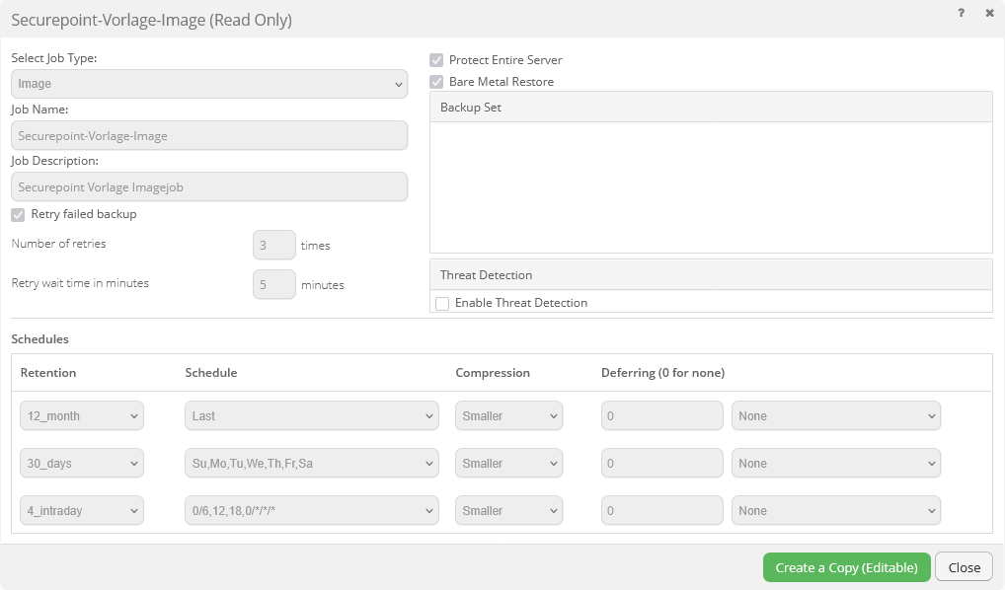This screenshot has width=1005, height=590.
Task: Click the Job Name input field
Action: [209, 135]
